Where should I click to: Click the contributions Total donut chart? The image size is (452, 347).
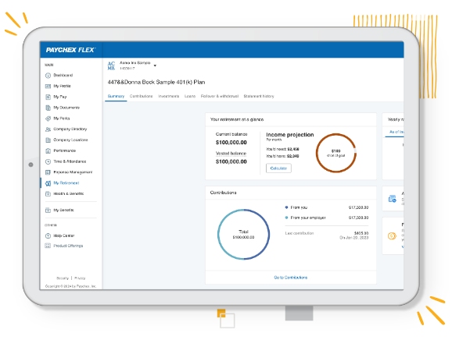pos(243,235)
